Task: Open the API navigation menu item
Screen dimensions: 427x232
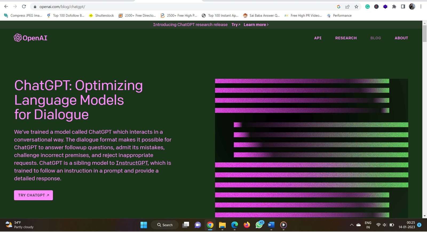Action: pyautogui.click(x=318, y=38)
